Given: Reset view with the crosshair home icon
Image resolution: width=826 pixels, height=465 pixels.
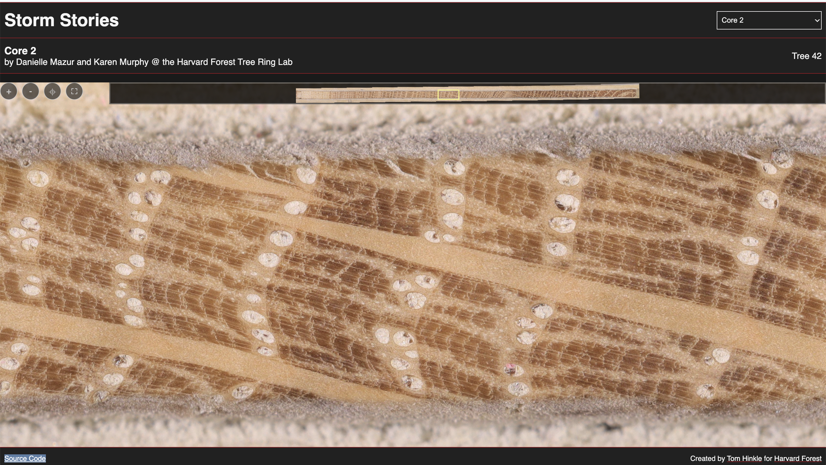Looking at the screenshot, I should click(52, 92).
